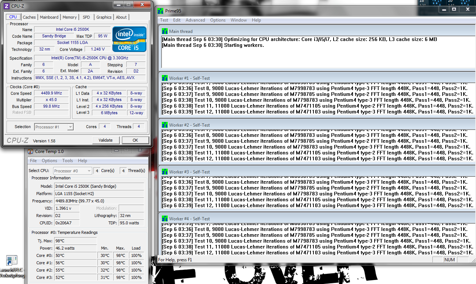Open the Tools menu in Core Temp

coord(68,161)
